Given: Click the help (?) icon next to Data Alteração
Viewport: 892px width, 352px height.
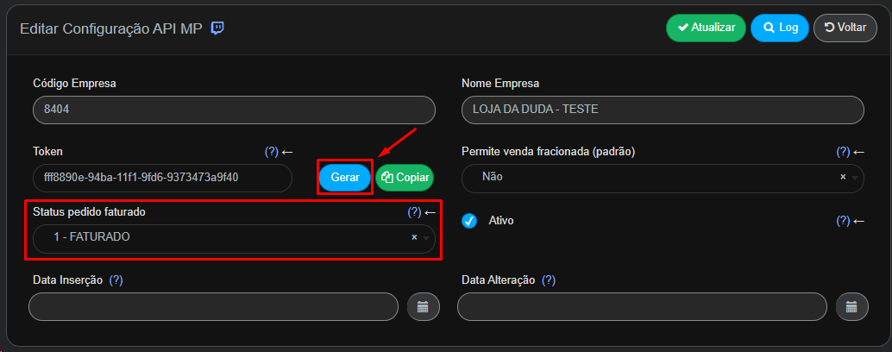Looking at the screenshot, I should click(549, 280).
